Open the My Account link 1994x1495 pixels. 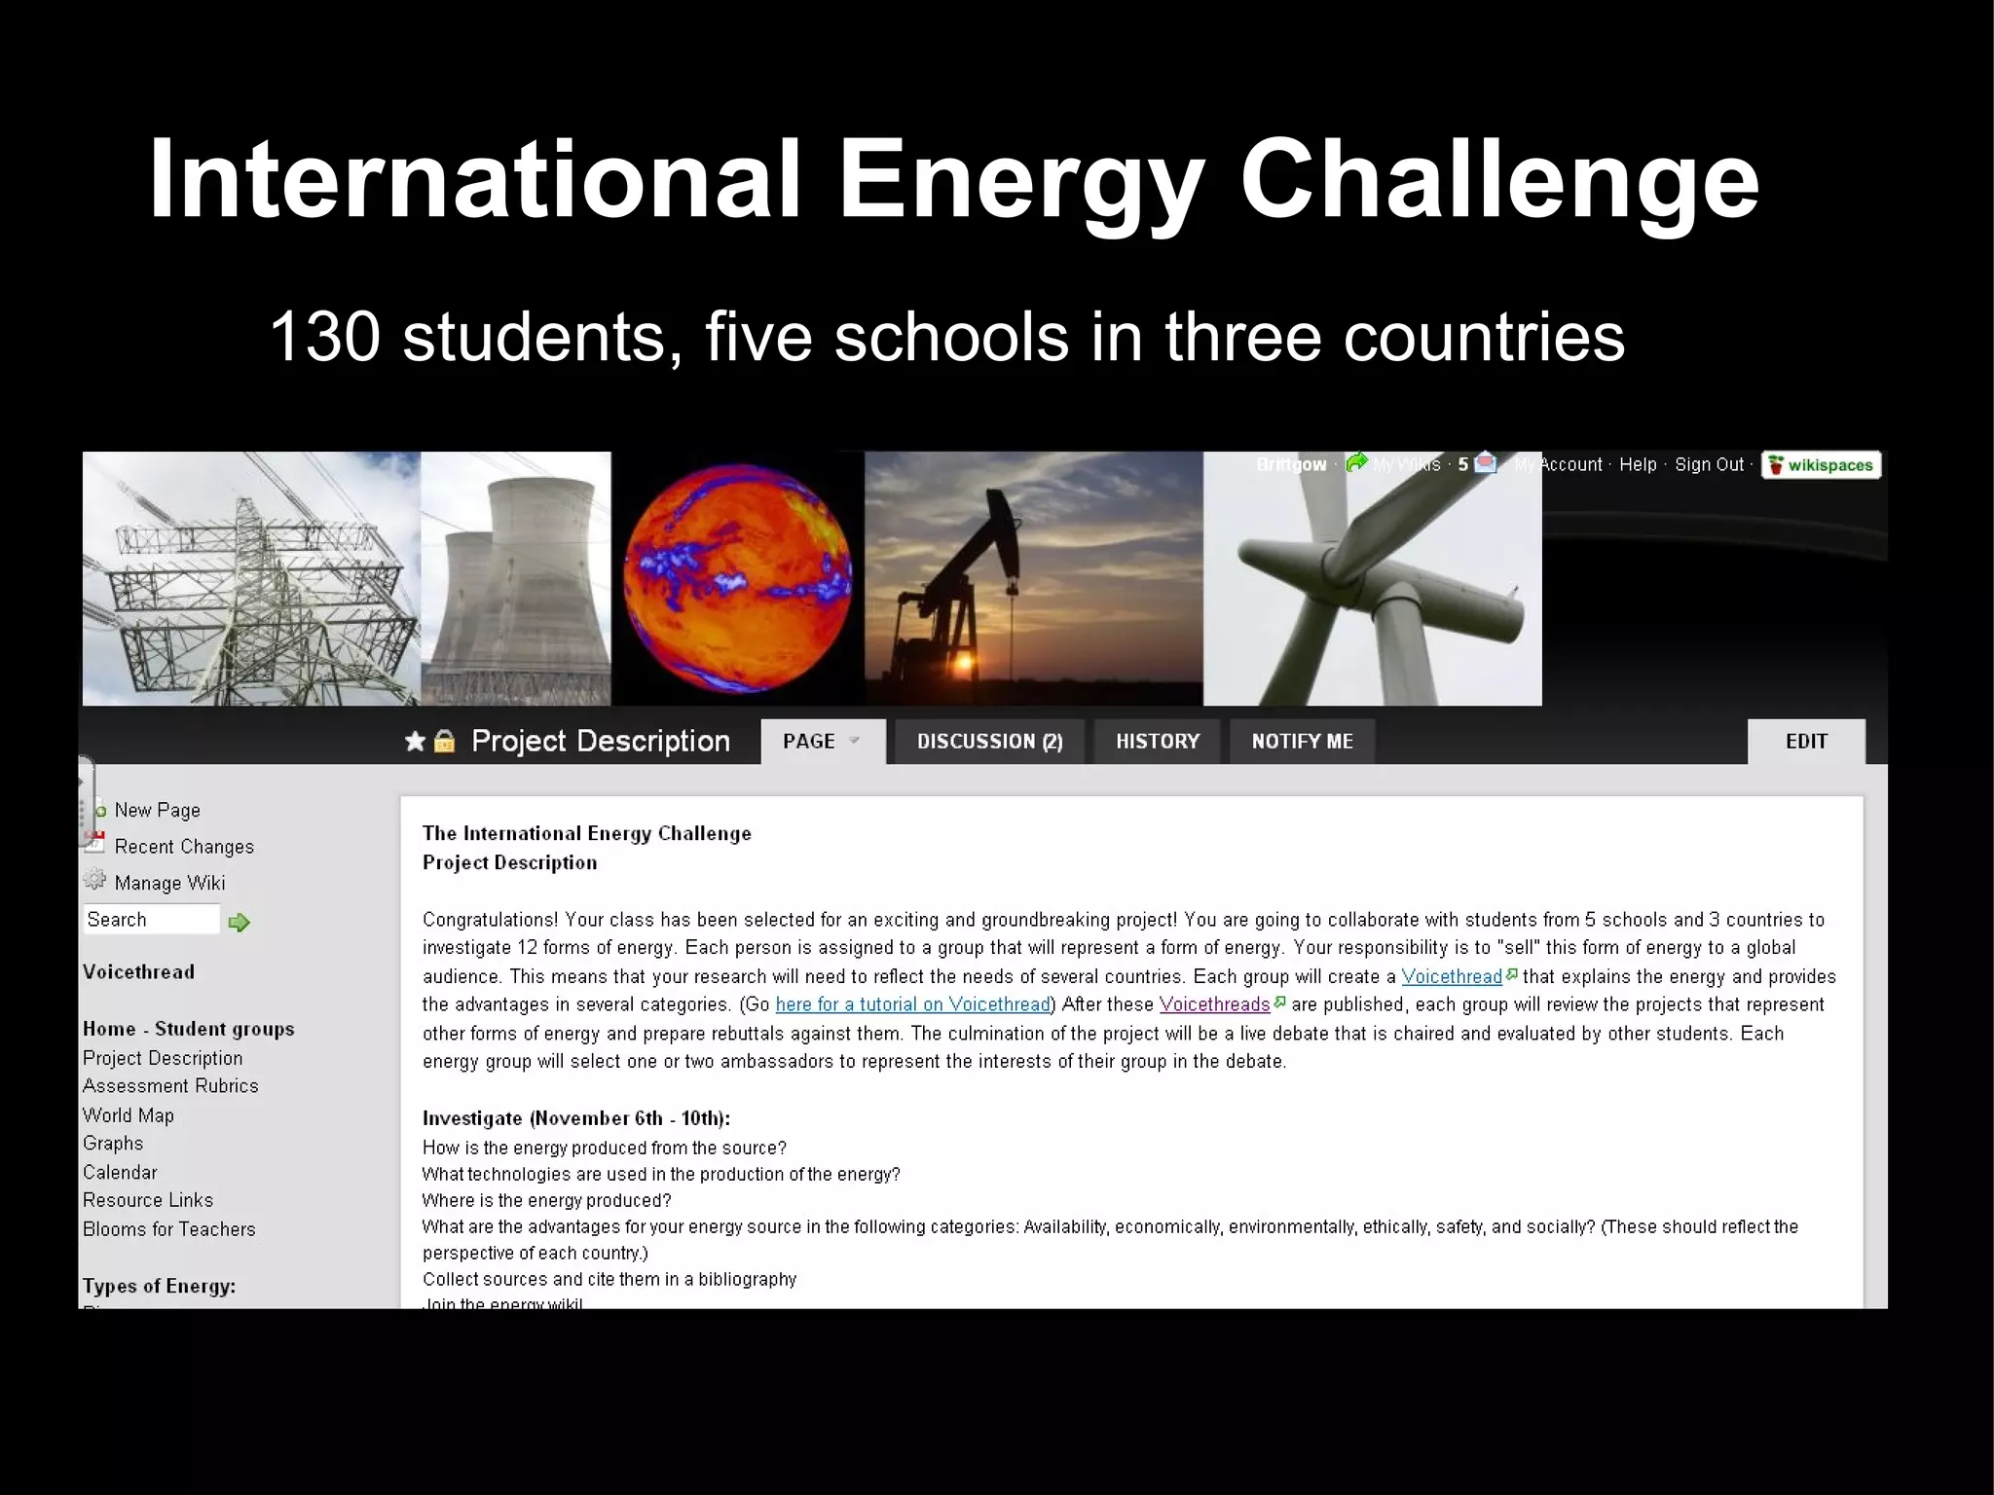[1558, 464]
